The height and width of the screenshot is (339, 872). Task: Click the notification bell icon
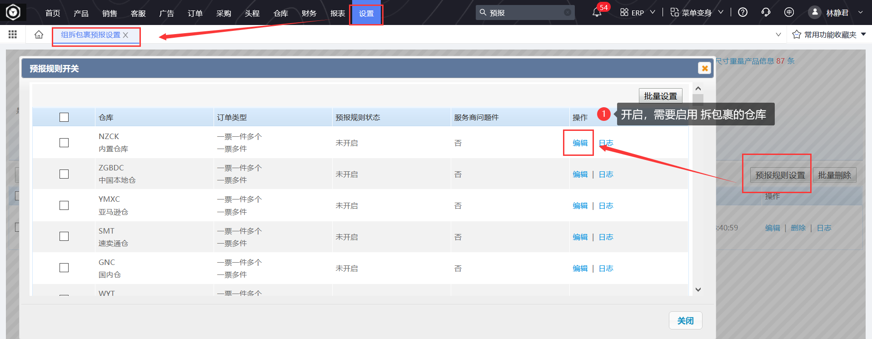(x=597, y=13)
